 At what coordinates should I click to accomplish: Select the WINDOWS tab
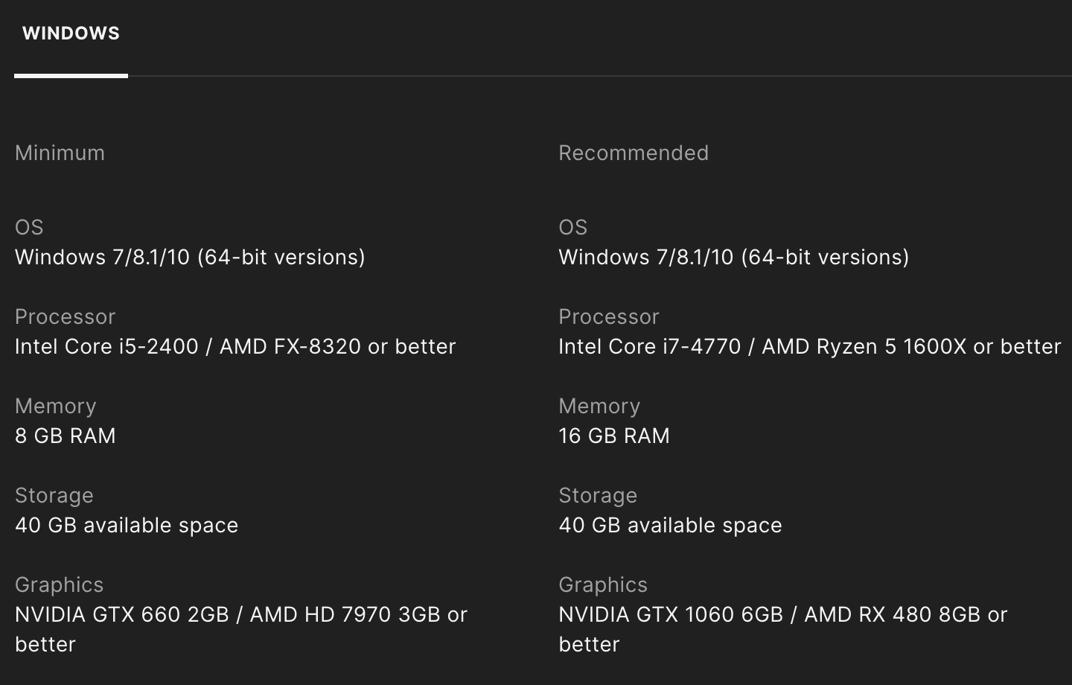tap(71, 34)
